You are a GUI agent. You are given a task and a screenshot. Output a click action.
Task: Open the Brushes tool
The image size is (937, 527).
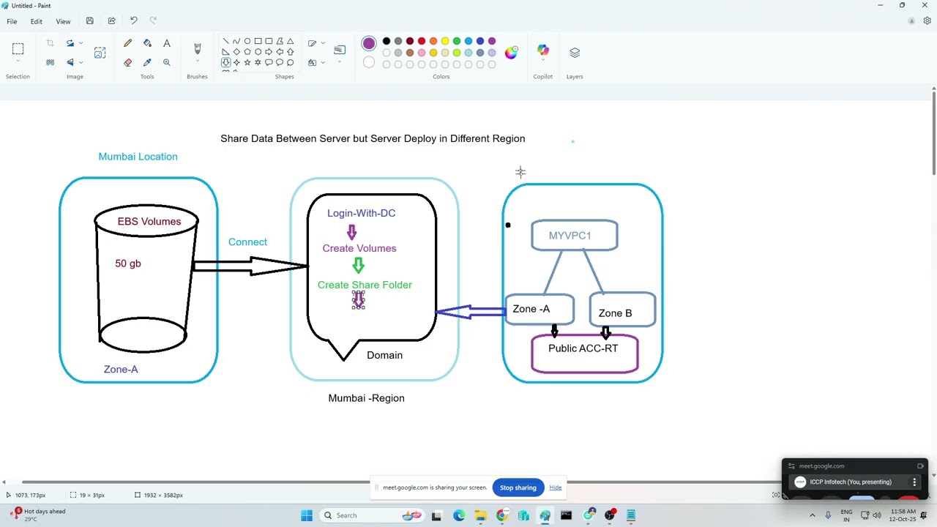[197, 49]
